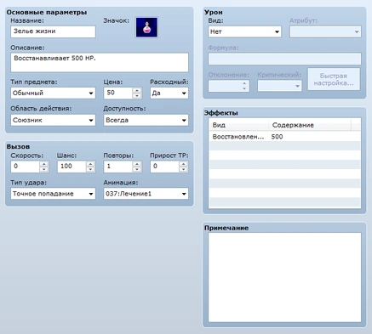372x334 pixels.
Task: Open the Расходный dropdown showing Да
Action: [x=169, y=93]
